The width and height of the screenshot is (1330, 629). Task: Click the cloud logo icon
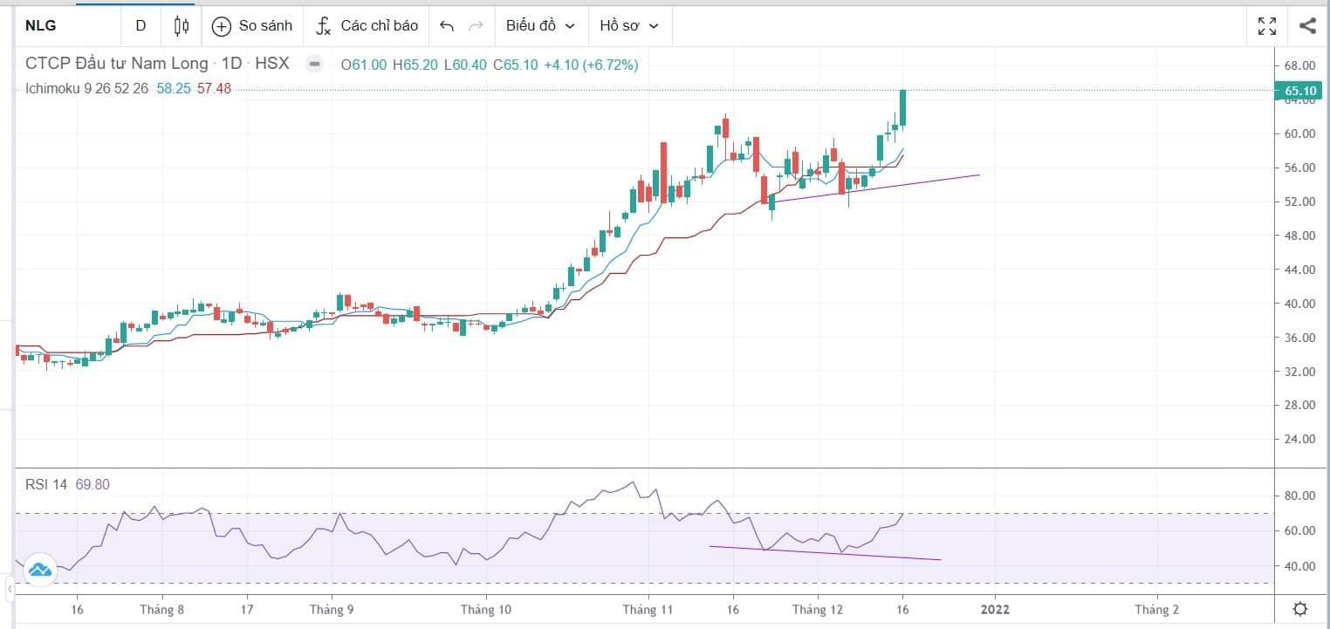[x=40, y=570]
